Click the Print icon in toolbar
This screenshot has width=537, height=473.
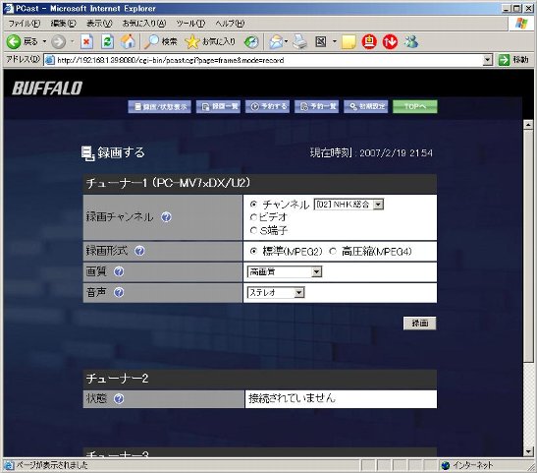(x=300, y=42)
